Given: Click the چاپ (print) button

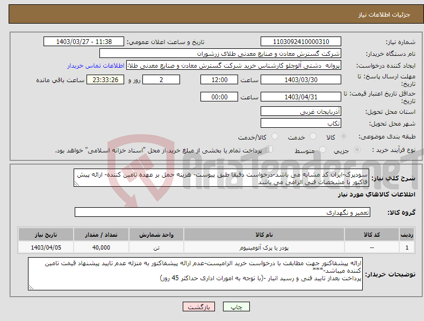Looking at the screenshot, I should click(x=236, y=307).
